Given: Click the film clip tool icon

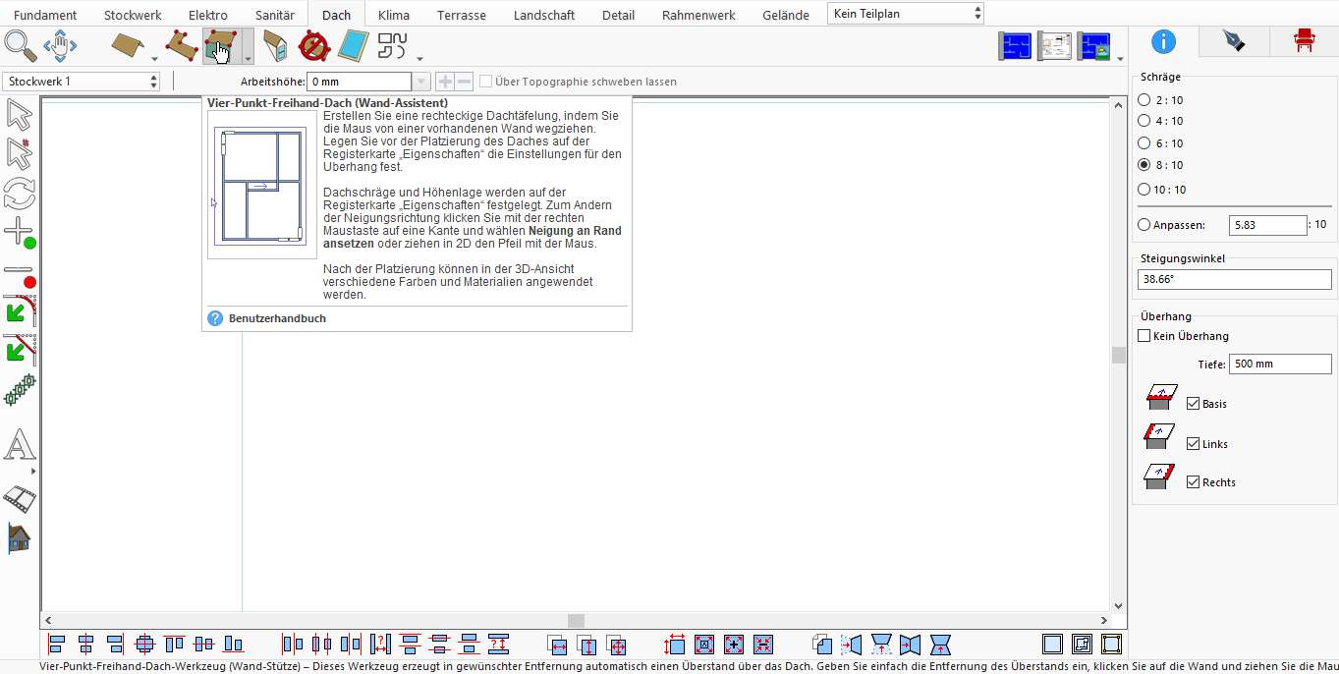Looking at the screenshot, I should (20, 497).
